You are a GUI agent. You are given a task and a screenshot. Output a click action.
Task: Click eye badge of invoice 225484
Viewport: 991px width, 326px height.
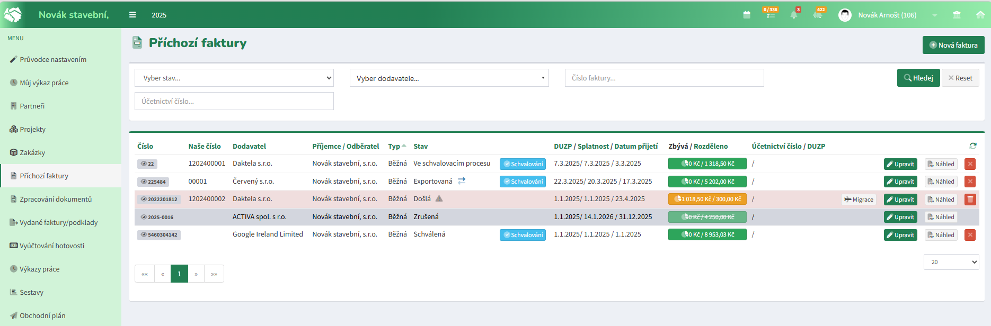[153, 182]
